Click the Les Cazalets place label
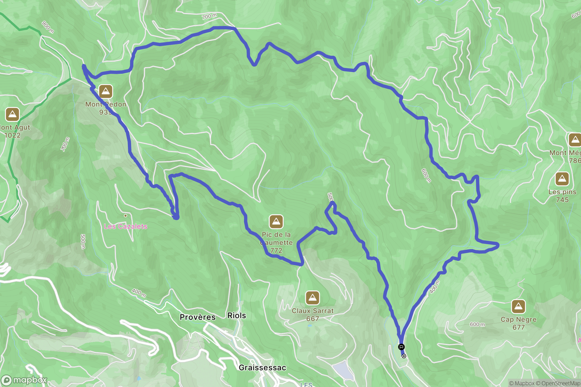 126,226
